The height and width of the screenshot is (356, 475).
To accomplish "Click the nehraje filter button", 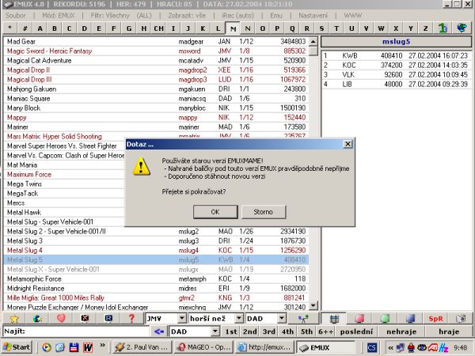I will (401, 331).
